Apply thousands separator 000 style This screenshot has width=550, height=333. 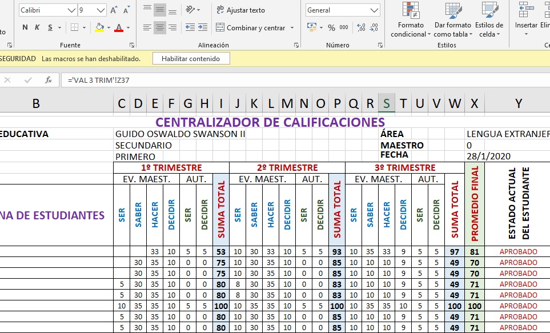pos(344,27)
